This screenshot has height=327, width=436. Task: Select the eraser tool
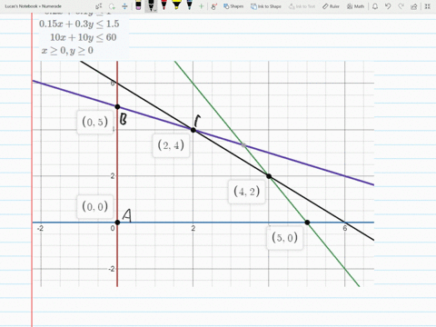138,5
